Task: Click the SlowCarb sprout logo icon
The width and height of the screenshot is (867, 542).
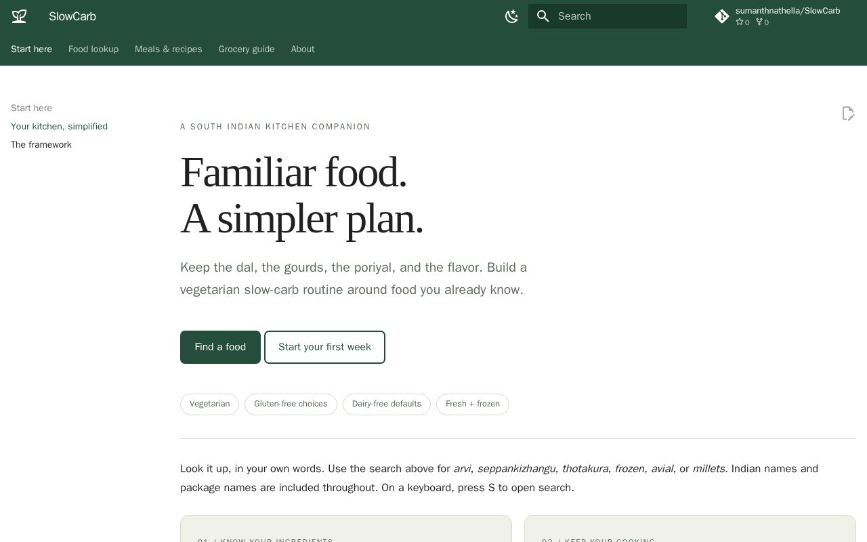Action: point(19,16)
